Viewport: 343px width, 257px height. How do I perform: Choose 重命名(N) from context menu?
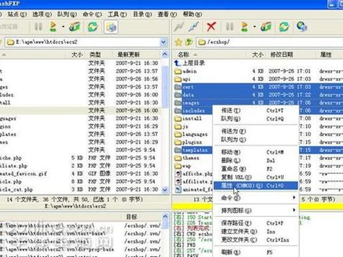click(x=256, y=169)
